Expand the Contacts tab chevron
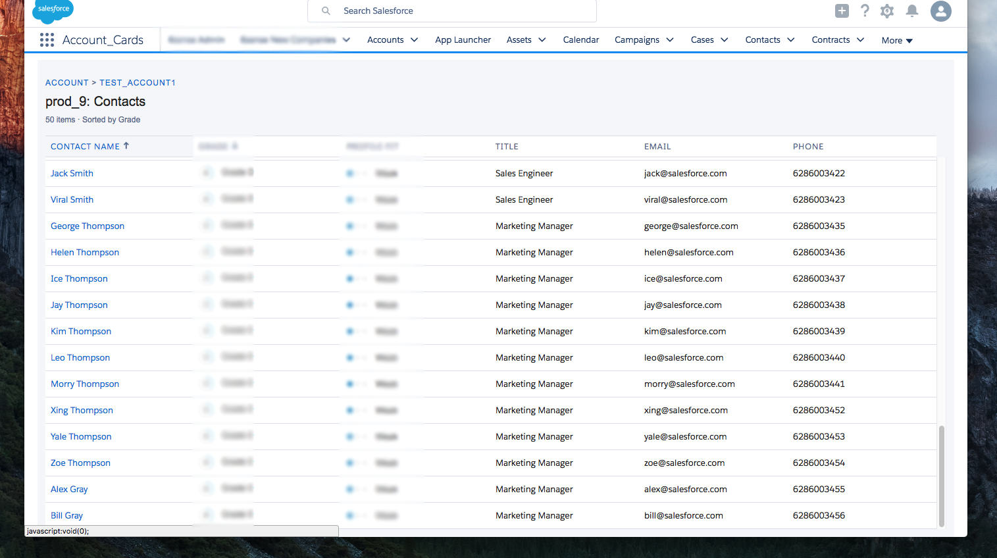The image size is (997, 558). pyautogui.click(x=791, y=40)
